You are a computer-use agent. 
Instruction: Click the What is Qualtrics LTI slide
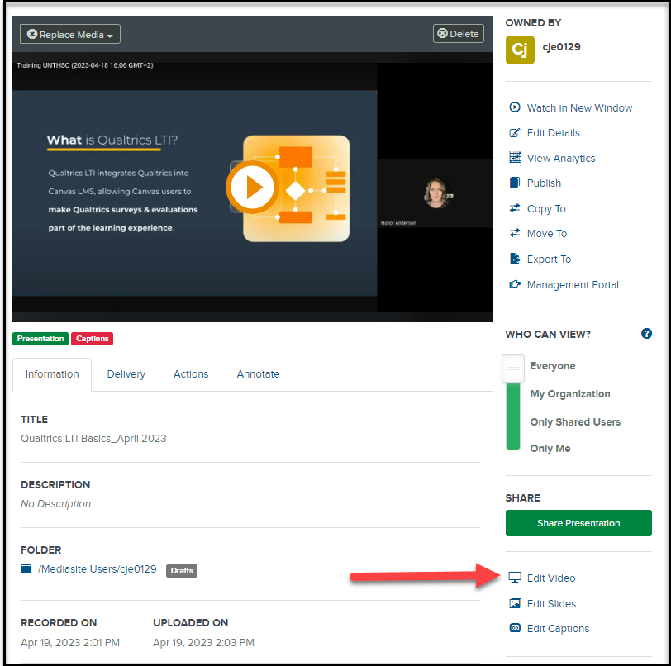point(195,193)
